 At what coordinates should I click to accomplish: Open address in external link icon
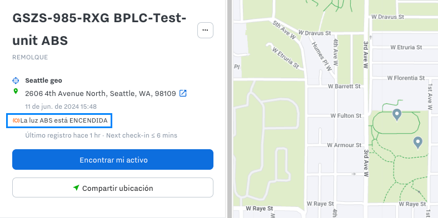183,93
